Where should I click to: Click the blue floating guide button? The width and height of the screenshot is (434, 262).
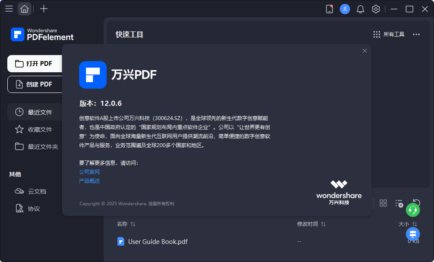click(412, 234)
